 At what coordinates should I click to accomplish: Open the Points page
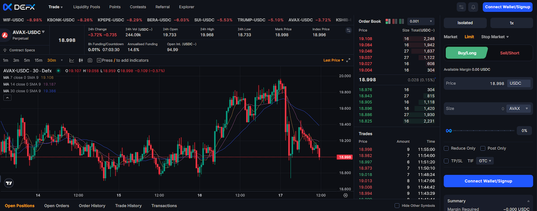[x=115, y=7]
